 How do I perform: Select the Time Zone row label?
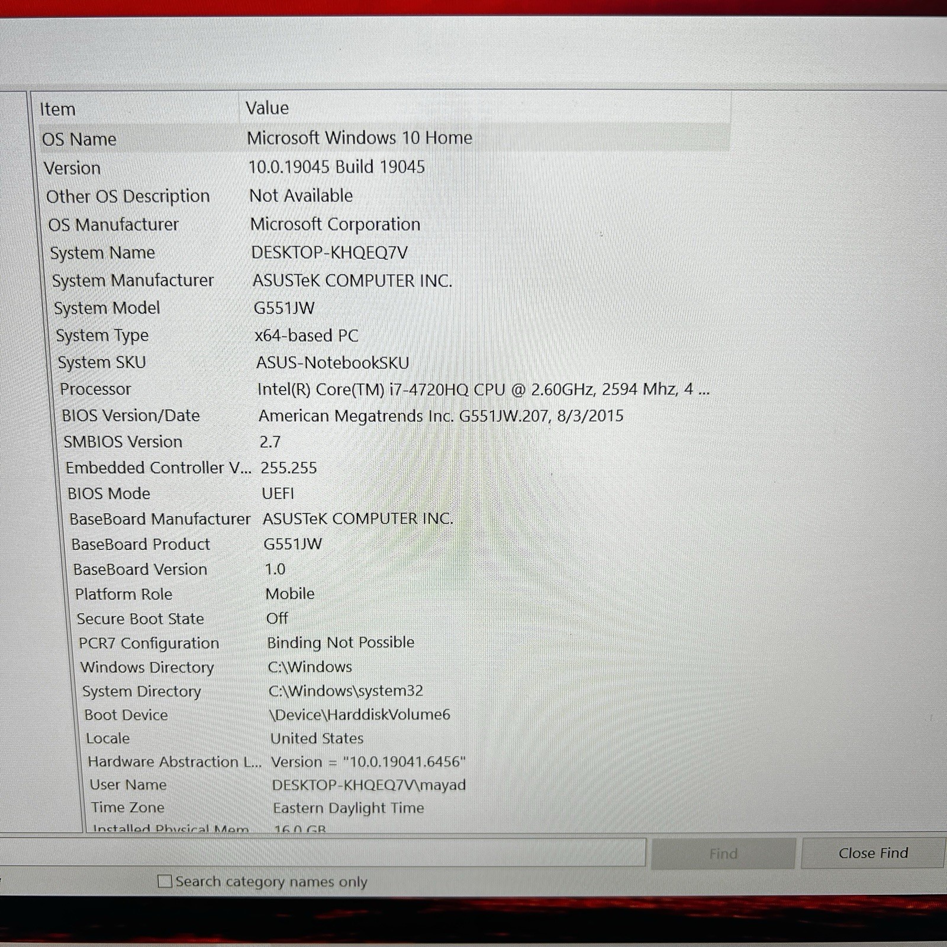pos(128,808)
